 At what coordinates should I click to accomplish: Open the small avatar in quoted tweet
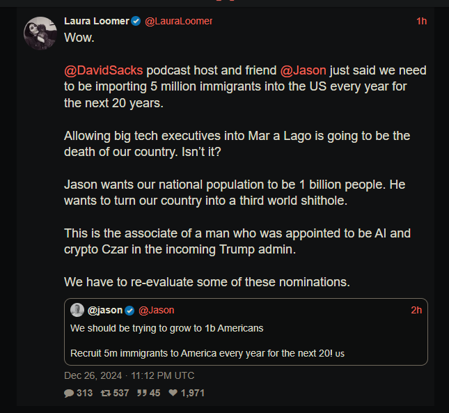77,310
